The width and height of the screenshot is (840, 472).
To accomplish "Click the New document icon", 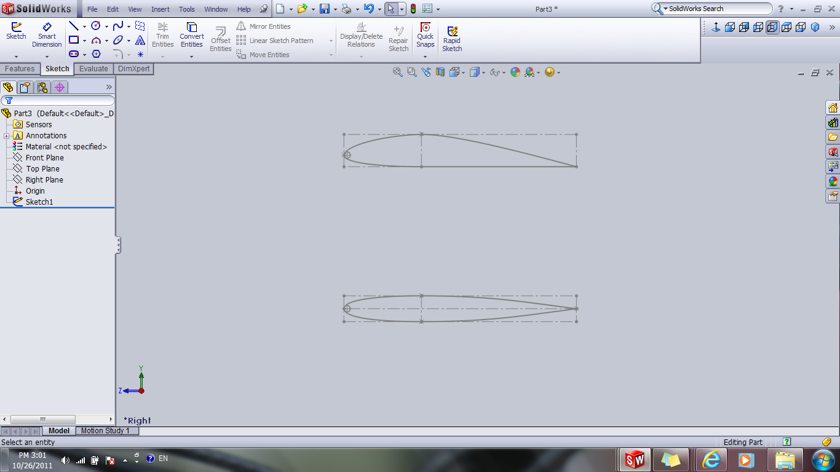I will tap(280, 9).
